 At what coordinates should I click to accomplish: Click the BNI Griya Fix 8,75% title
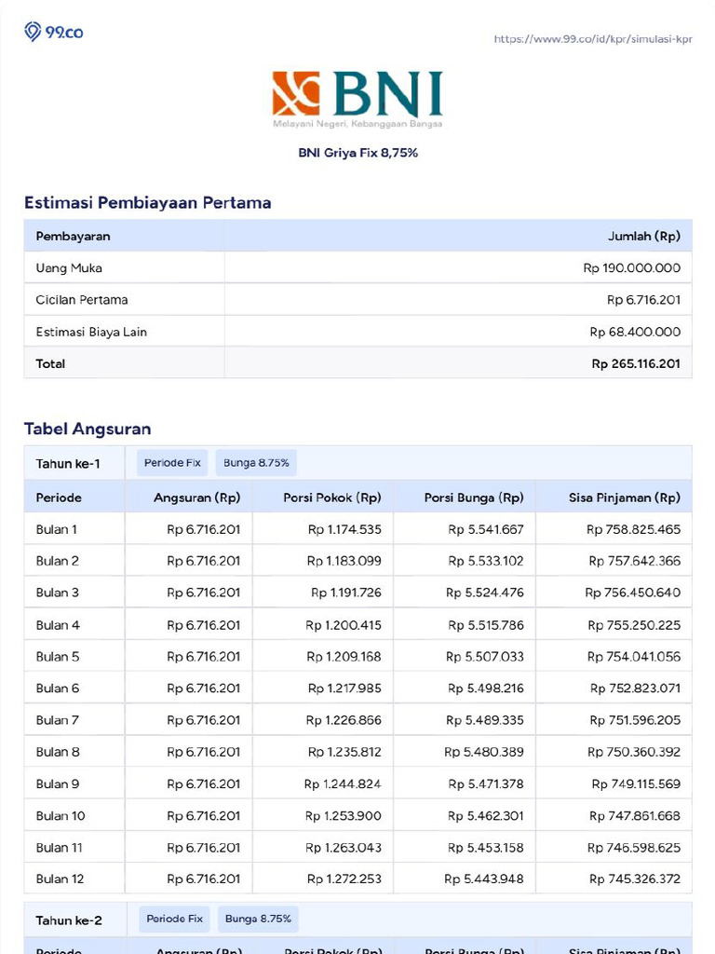[x=357, y=153]
